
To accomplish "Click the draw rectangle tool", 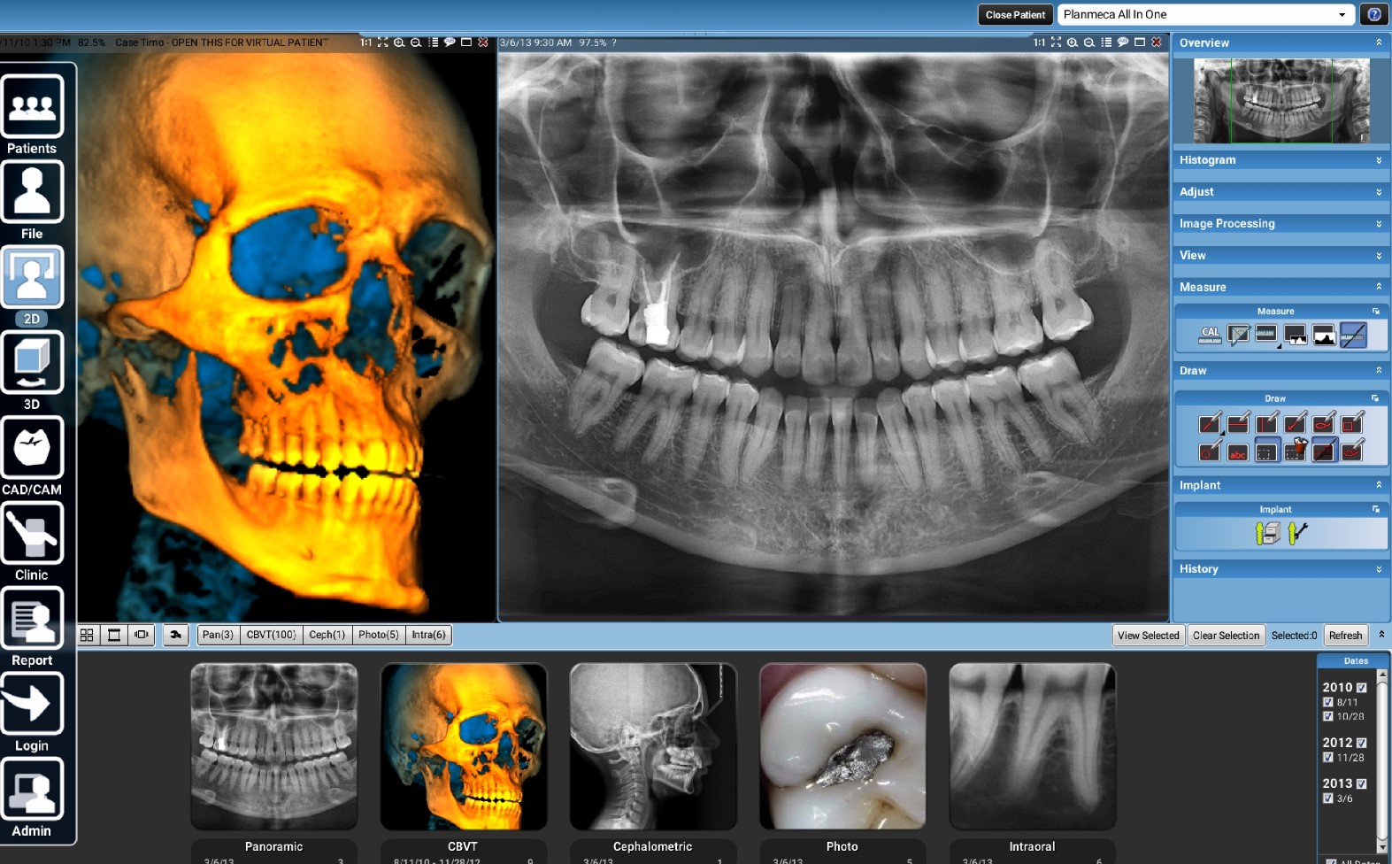I will click(x=1351, y=424).
